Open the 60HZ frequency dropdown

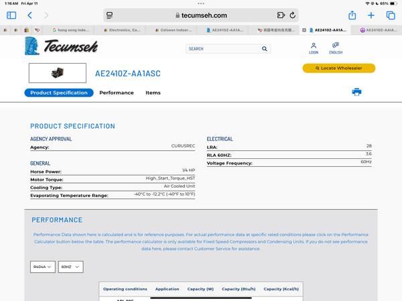pyautogui.click(x=70, y=267)
